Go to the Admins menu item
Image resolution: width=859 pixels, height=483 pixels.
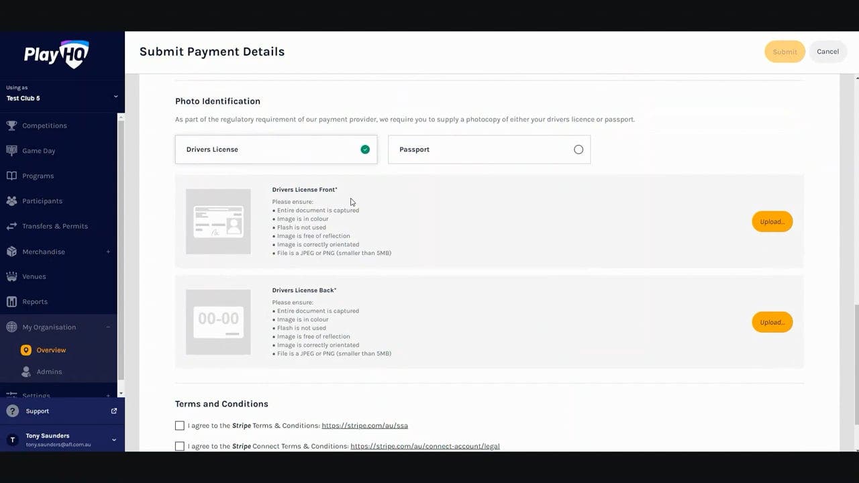point(49,372)
